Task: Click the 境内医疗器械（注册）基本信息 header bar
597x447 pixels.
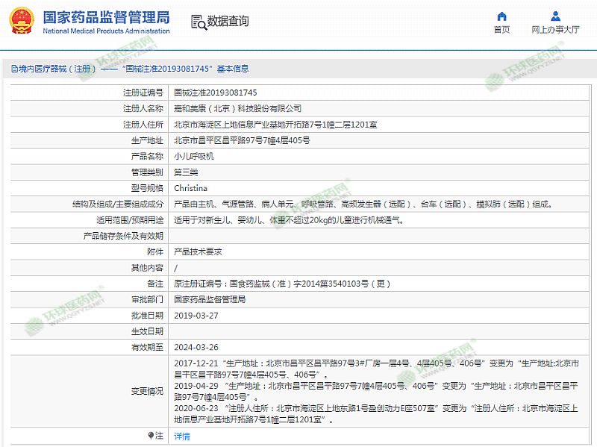Action: click(x=134, y=69)
